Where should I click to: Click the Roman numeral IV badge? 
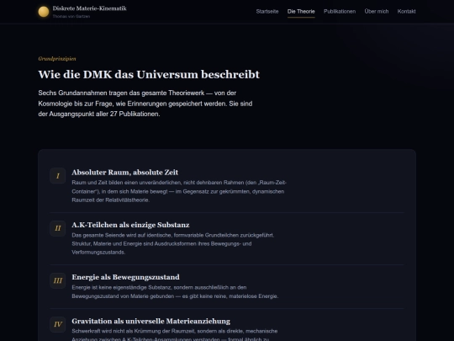coord(58,324)
